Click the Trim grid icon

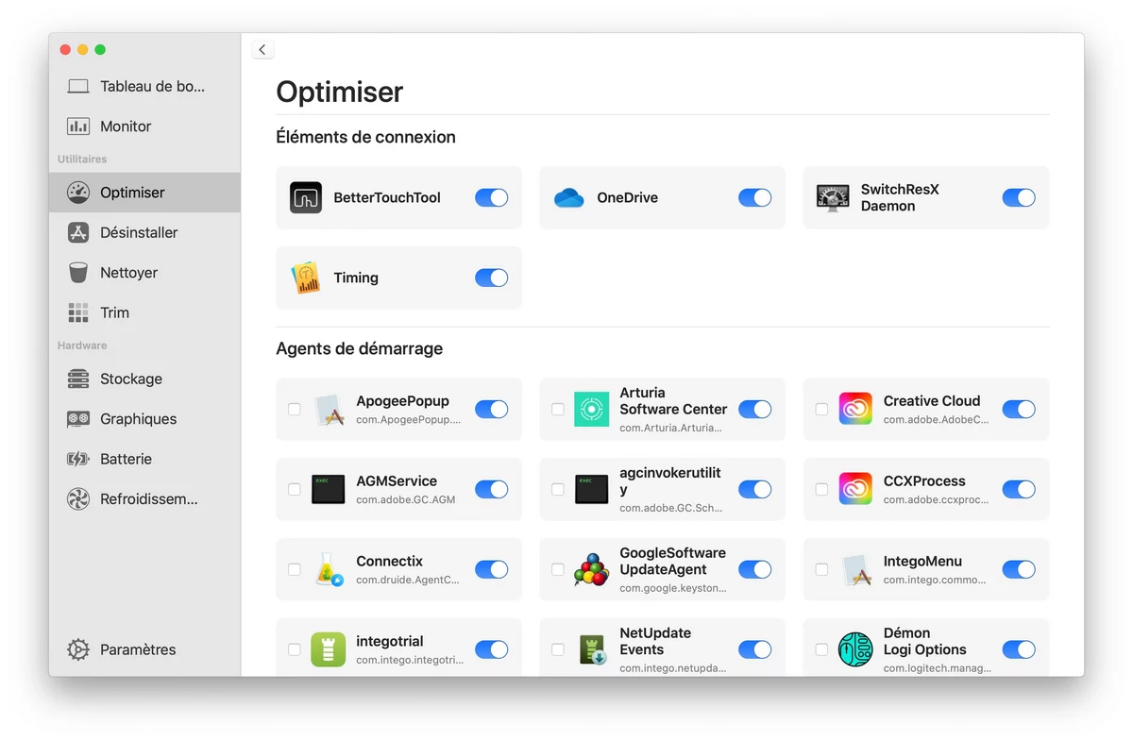coord(78,312)
